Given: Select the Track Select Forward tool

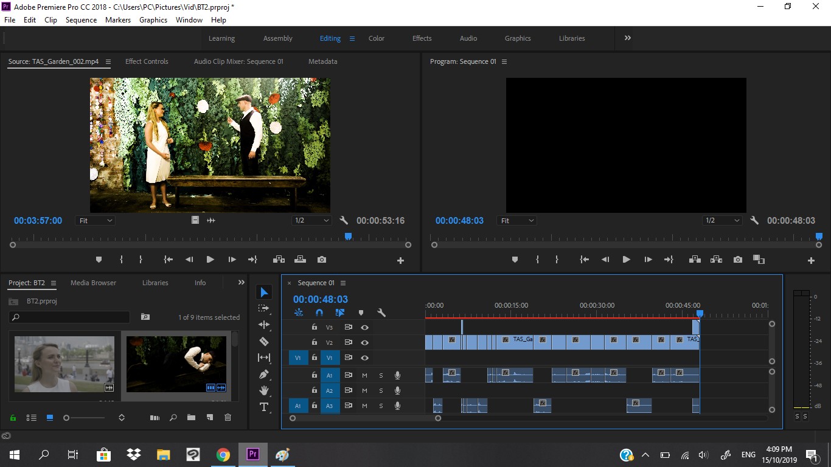Looking at the screenshot, I should click(264, 309).
